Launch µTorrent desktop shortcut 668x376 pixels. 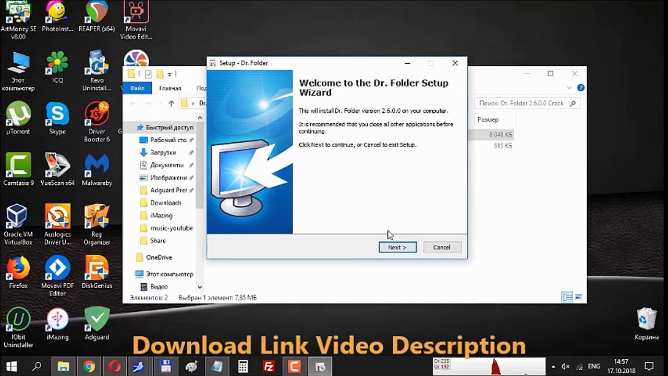pos(18,119)
